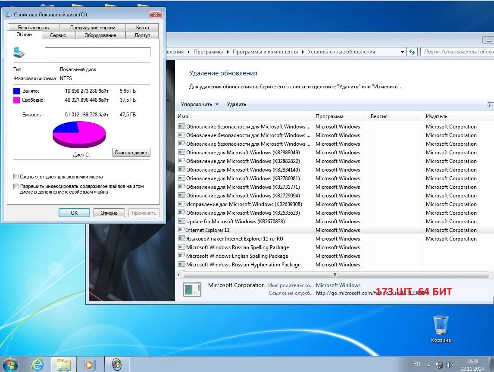Click the large details pane update icon
The height and width of the screenshot is (372, 494).
point(192,289)
